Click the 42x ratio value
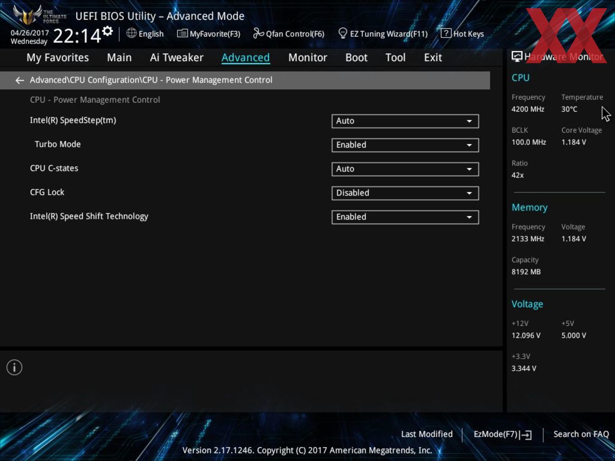615x461 pixels. (518, 175)
